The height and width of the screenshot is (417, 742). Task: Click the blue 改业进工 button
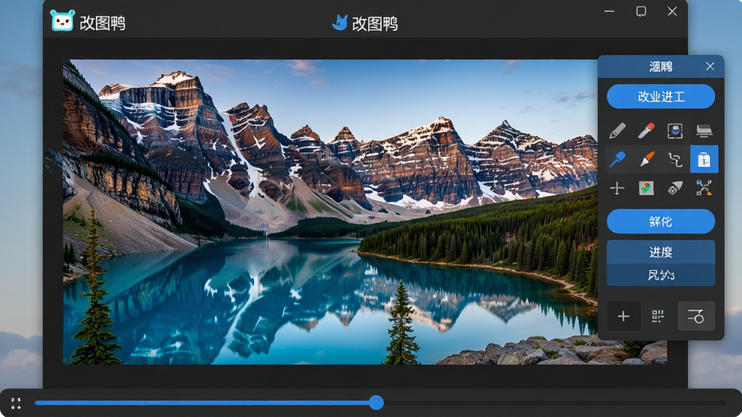tap(661, 96)
